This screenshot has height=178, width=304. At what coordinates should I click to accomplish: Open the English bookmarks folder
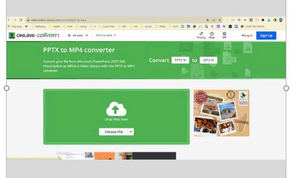(x=55, y=26)
